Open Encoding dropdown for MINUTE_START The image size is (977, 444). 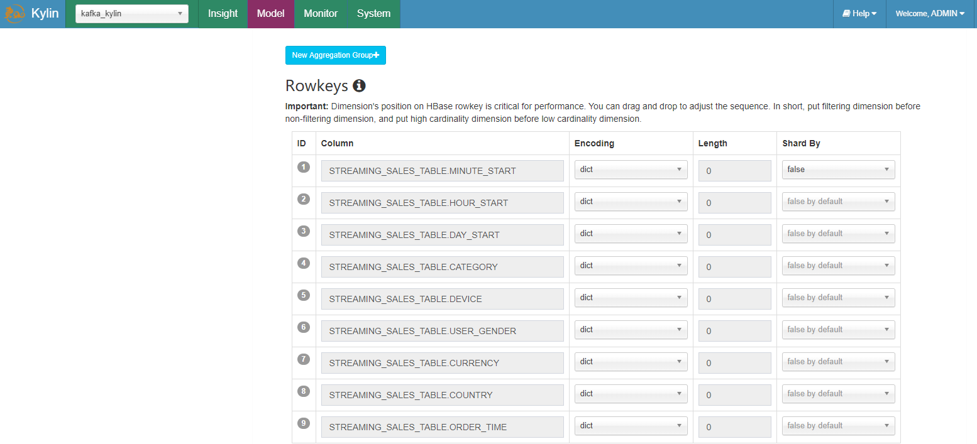[631, 170]
